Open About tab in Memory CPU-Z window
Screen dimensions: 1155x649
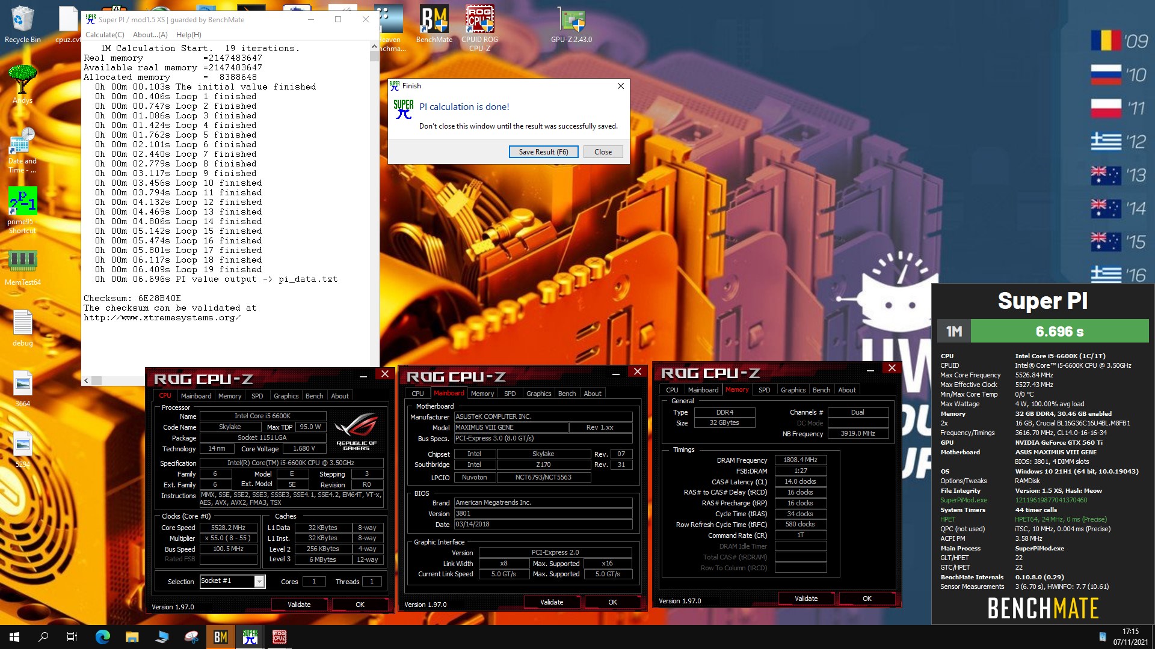pyautogui.click(x=847, y=390)
